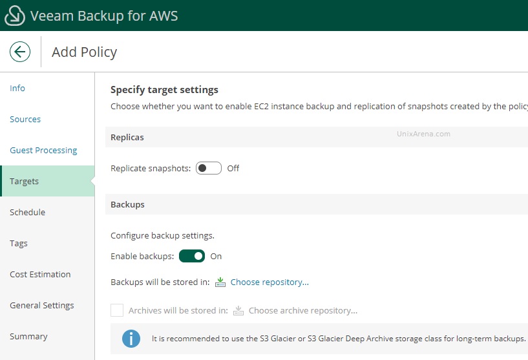Viewport: 528px width, 360px height.
Task: Select the Targets step
Action: (x=47, y=181)
